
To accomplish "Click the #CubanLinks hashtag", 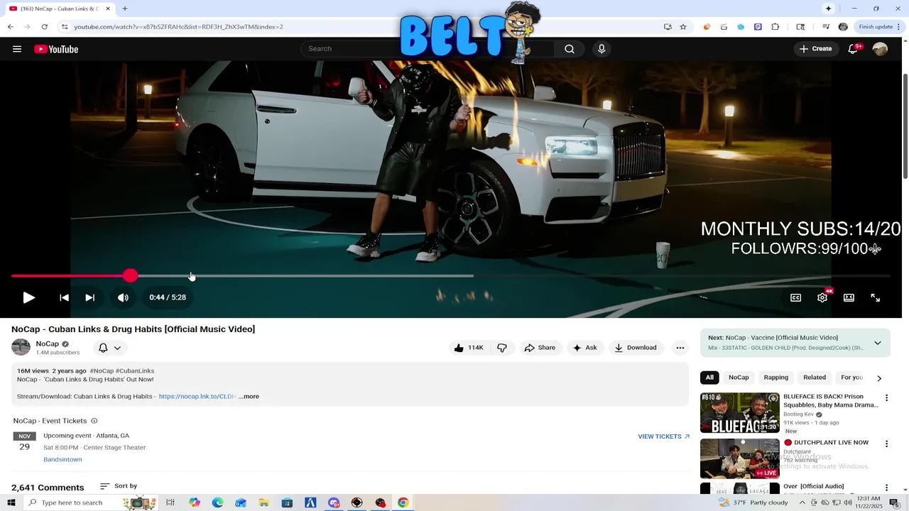I will point(135,370).
